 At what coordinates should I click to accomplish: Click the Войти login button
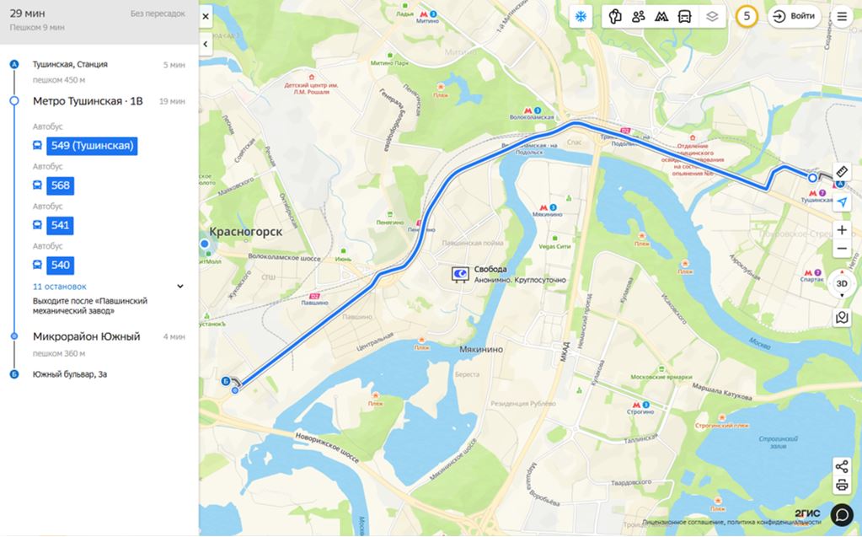(794, 17)
